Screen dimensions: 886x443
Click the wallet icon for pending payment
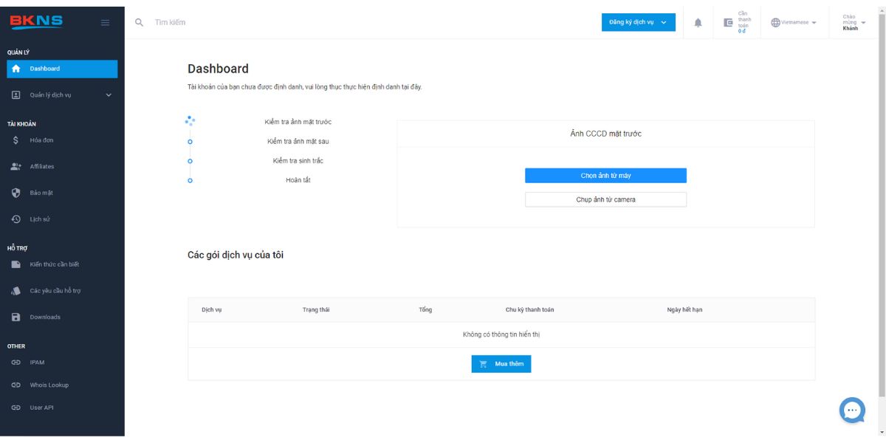(x=728, y=22)
